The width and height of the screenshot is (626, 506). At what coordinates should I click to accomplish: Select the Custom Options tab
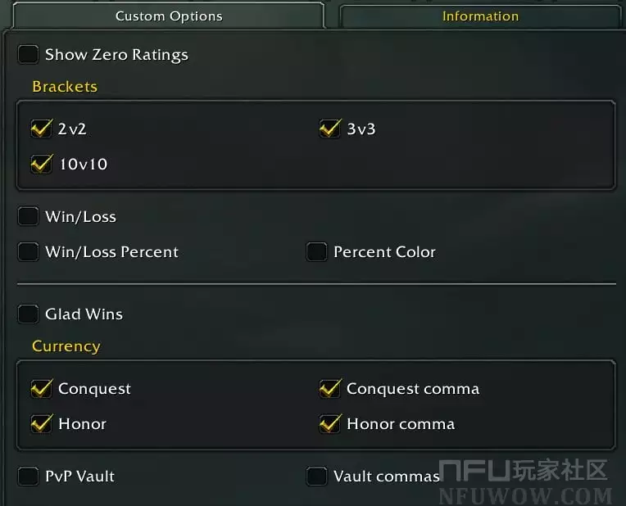169,16
